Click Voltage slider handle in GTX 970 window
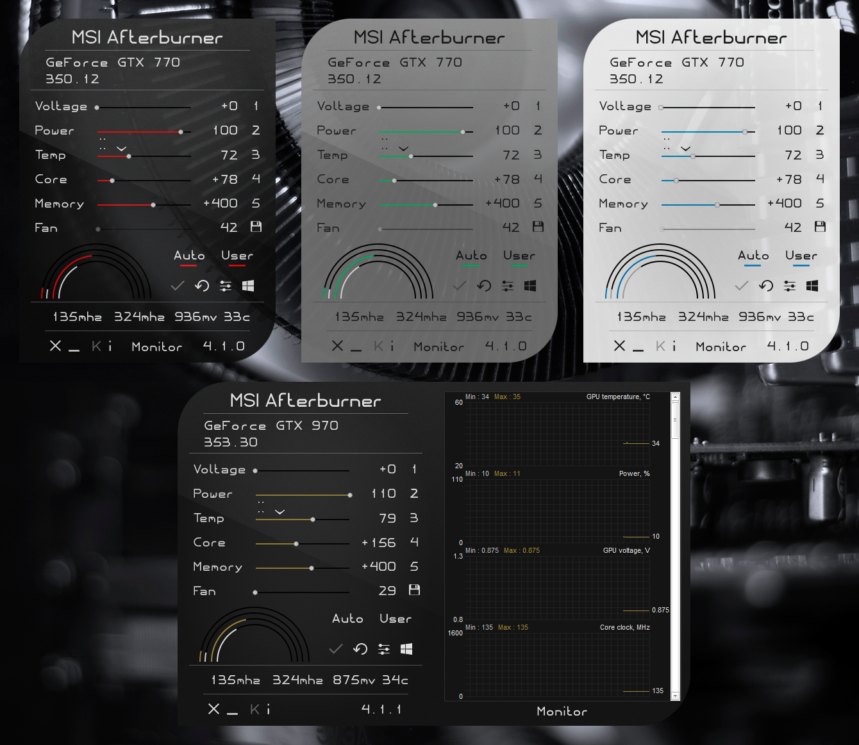The image size is (859, 745). (x=255, y=471)
